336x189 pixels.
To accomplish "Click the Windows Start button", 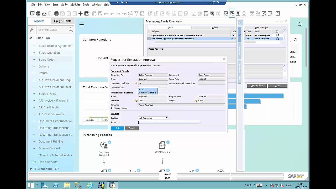I will 31,186.
